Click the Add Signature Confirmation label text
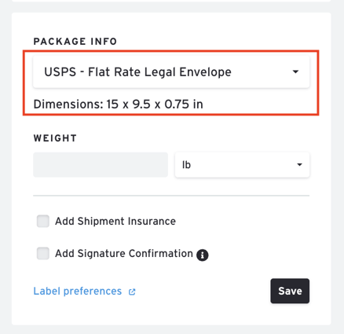The height and width of the screenshot is (334, 344). (124, 254)
